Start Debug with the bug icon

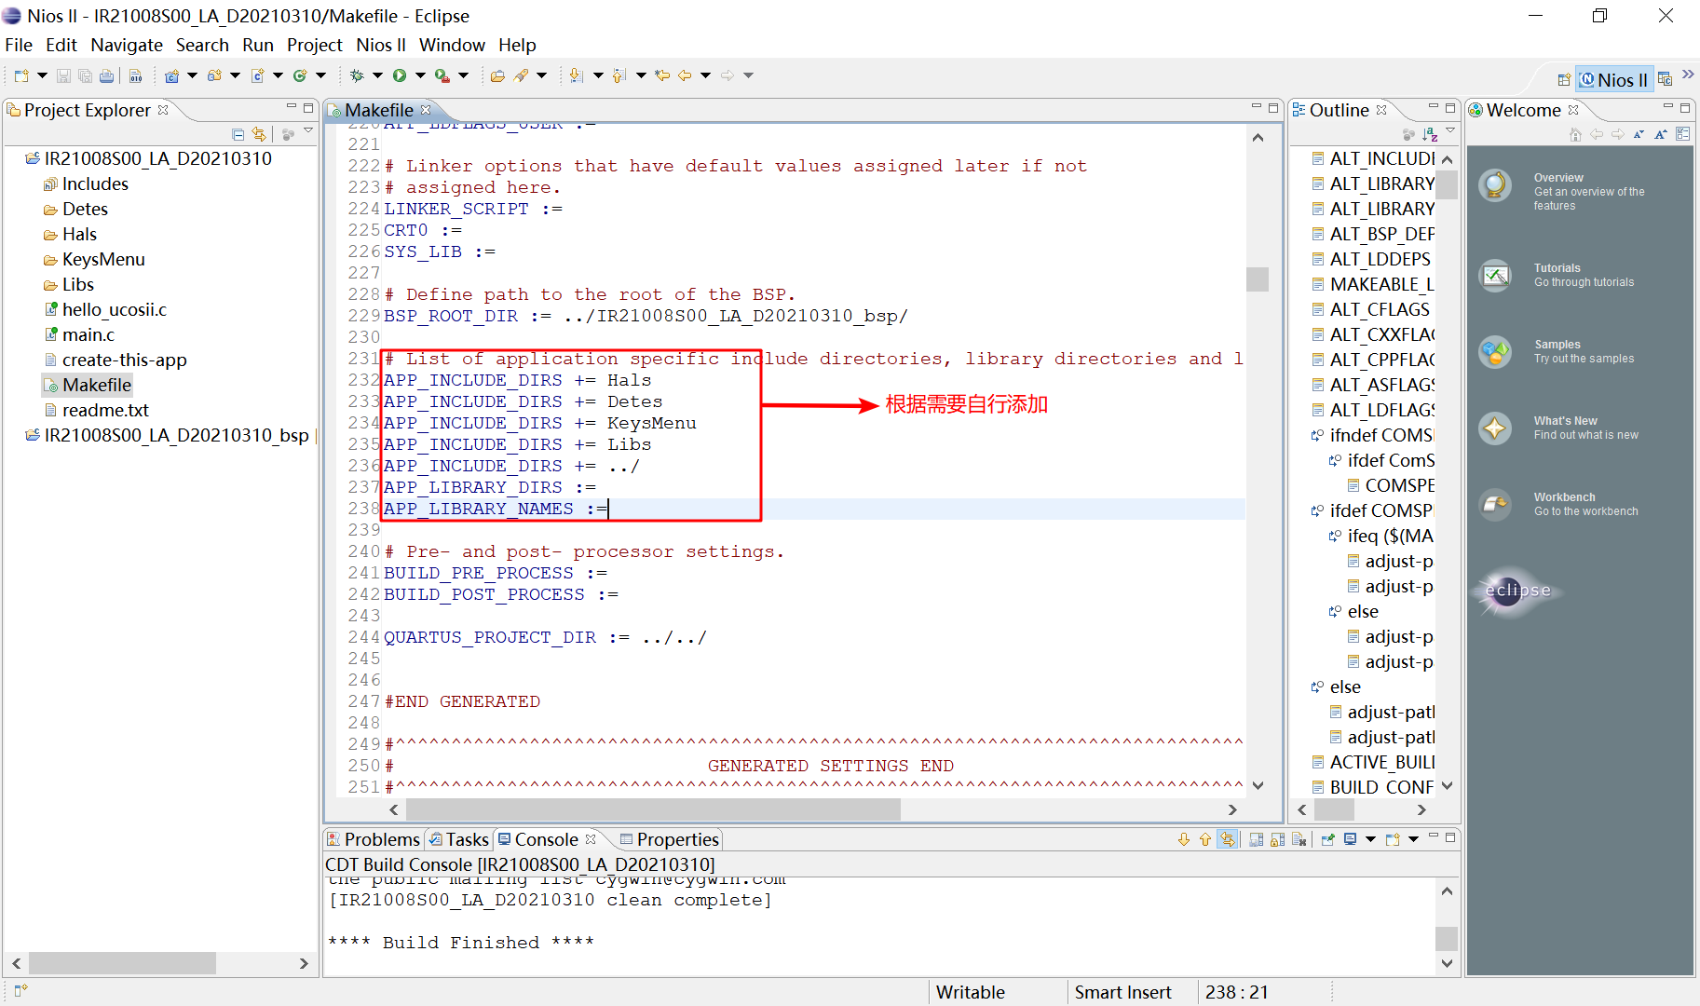tap(357, 75)
